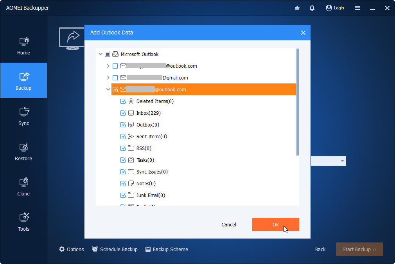Click the Deleted Items trash icon
Screen dimensions: 395x264
[x=131, y=101]
